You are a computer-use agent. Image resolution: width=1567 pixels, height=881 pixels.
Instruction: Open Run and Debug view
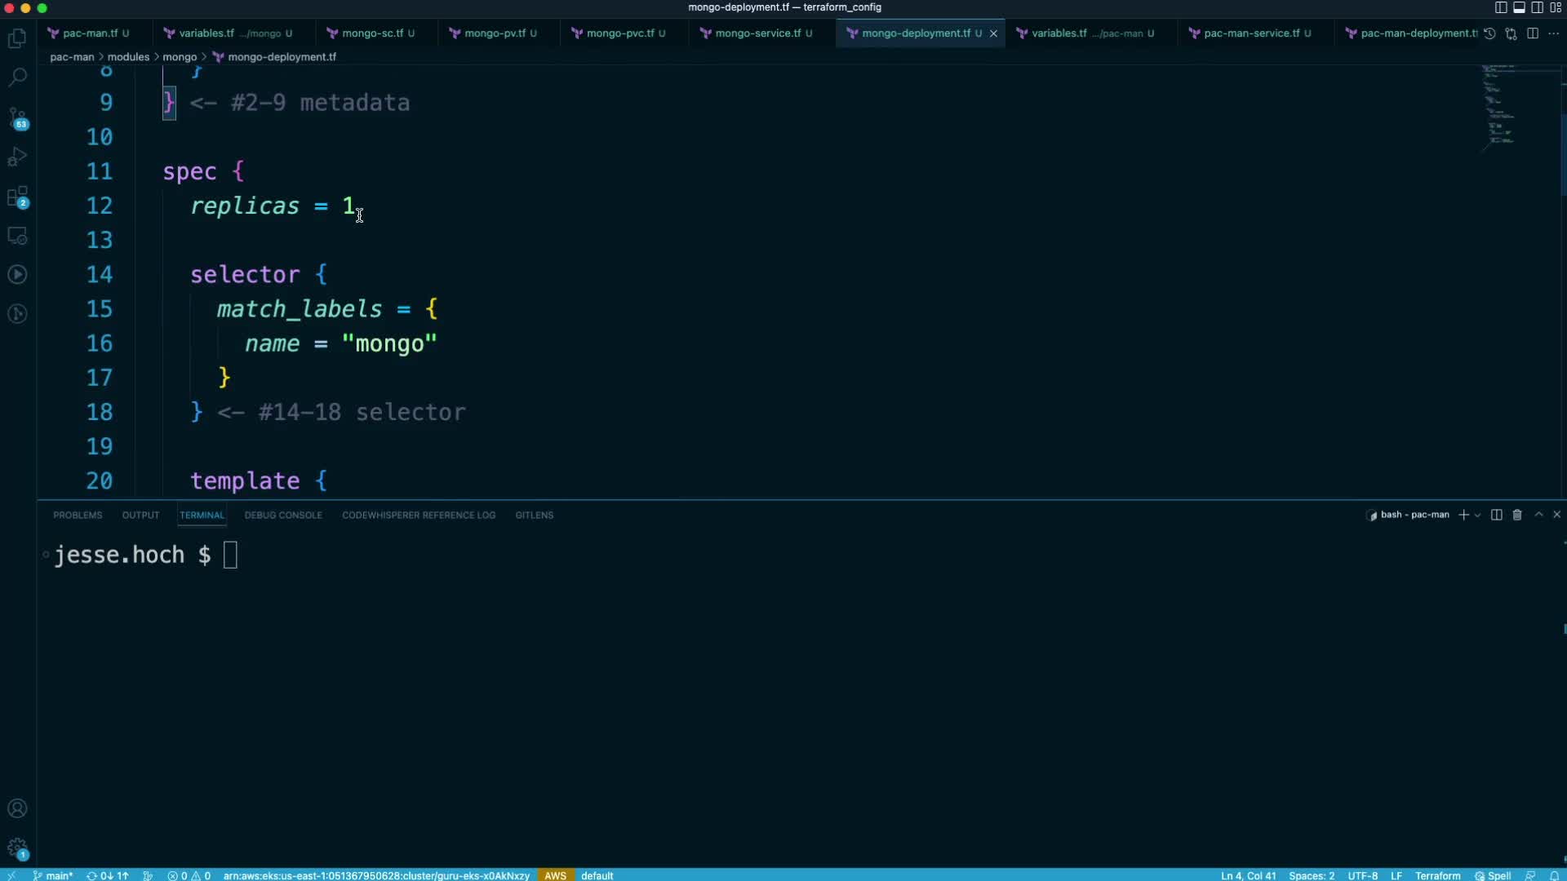point(17,157)
